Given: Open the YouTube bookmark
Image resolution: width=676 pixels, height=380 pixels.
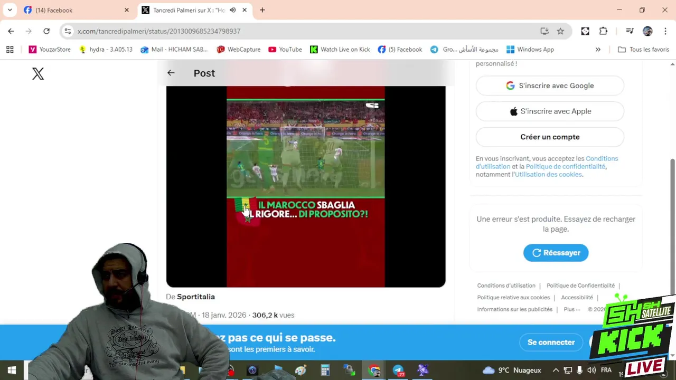Looking at the screenshot, I should [x=285, y=50].
